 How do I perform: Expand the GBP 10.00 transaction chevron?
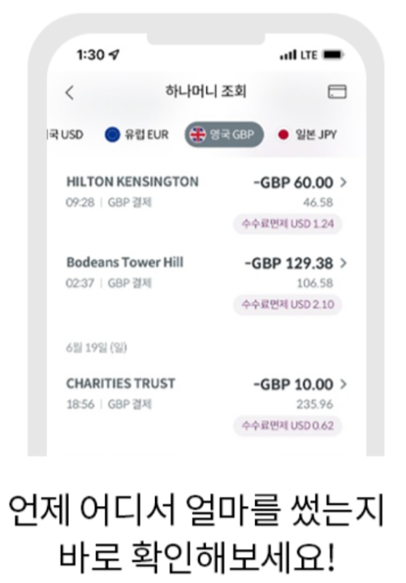click(343, 384)
